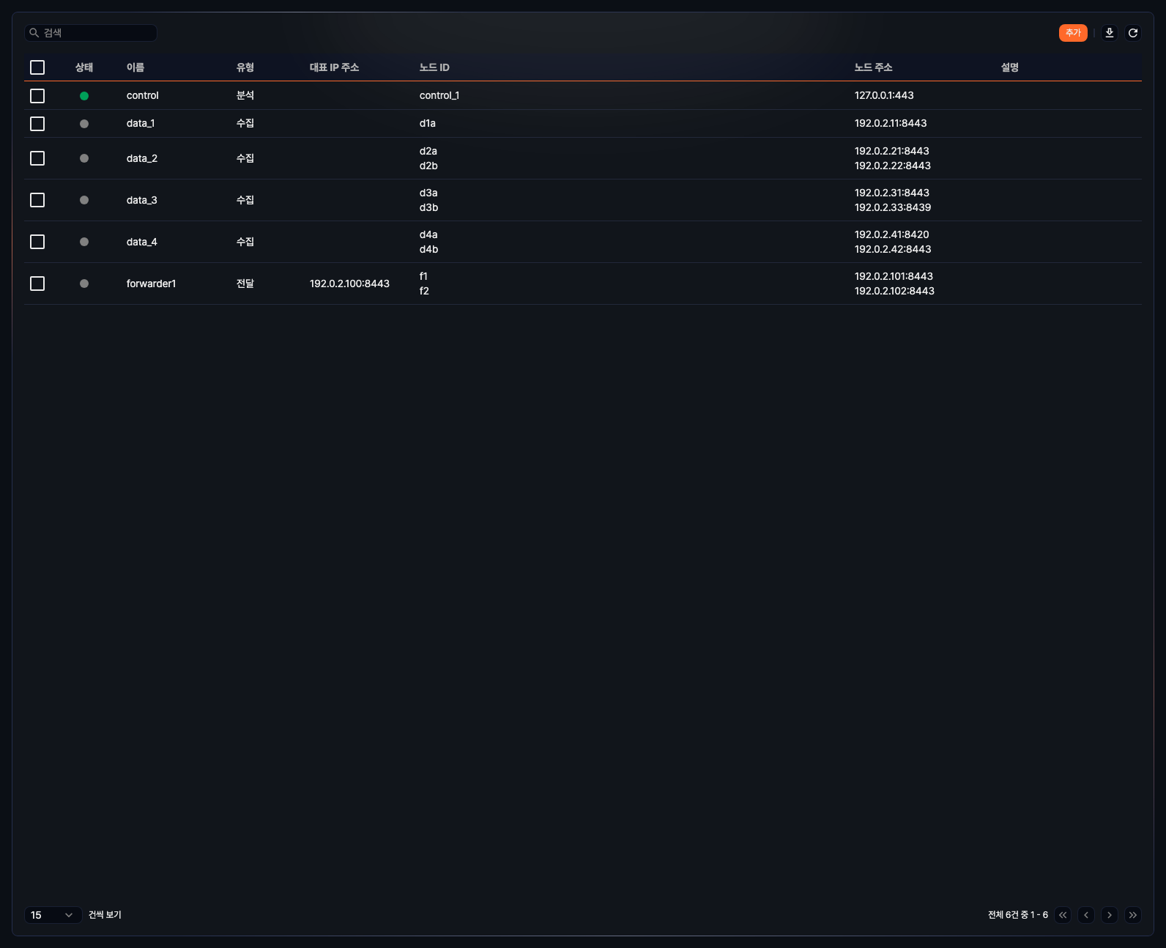Go to the first page using the double-left arrow

tap(1063, 915)
